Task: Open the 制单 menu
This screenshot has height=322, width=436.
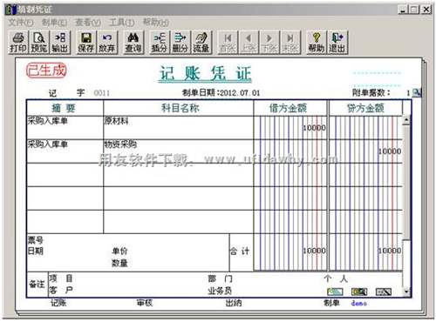Action: click(54, 23)
